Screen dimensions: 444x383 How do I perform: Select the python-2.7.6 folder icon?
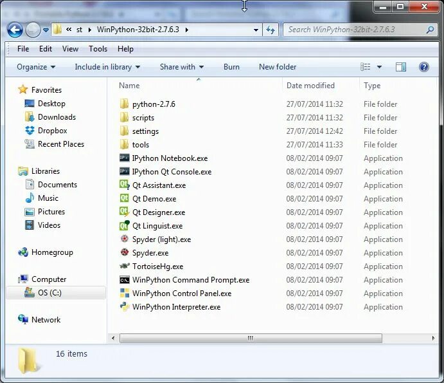pos(124,104)
